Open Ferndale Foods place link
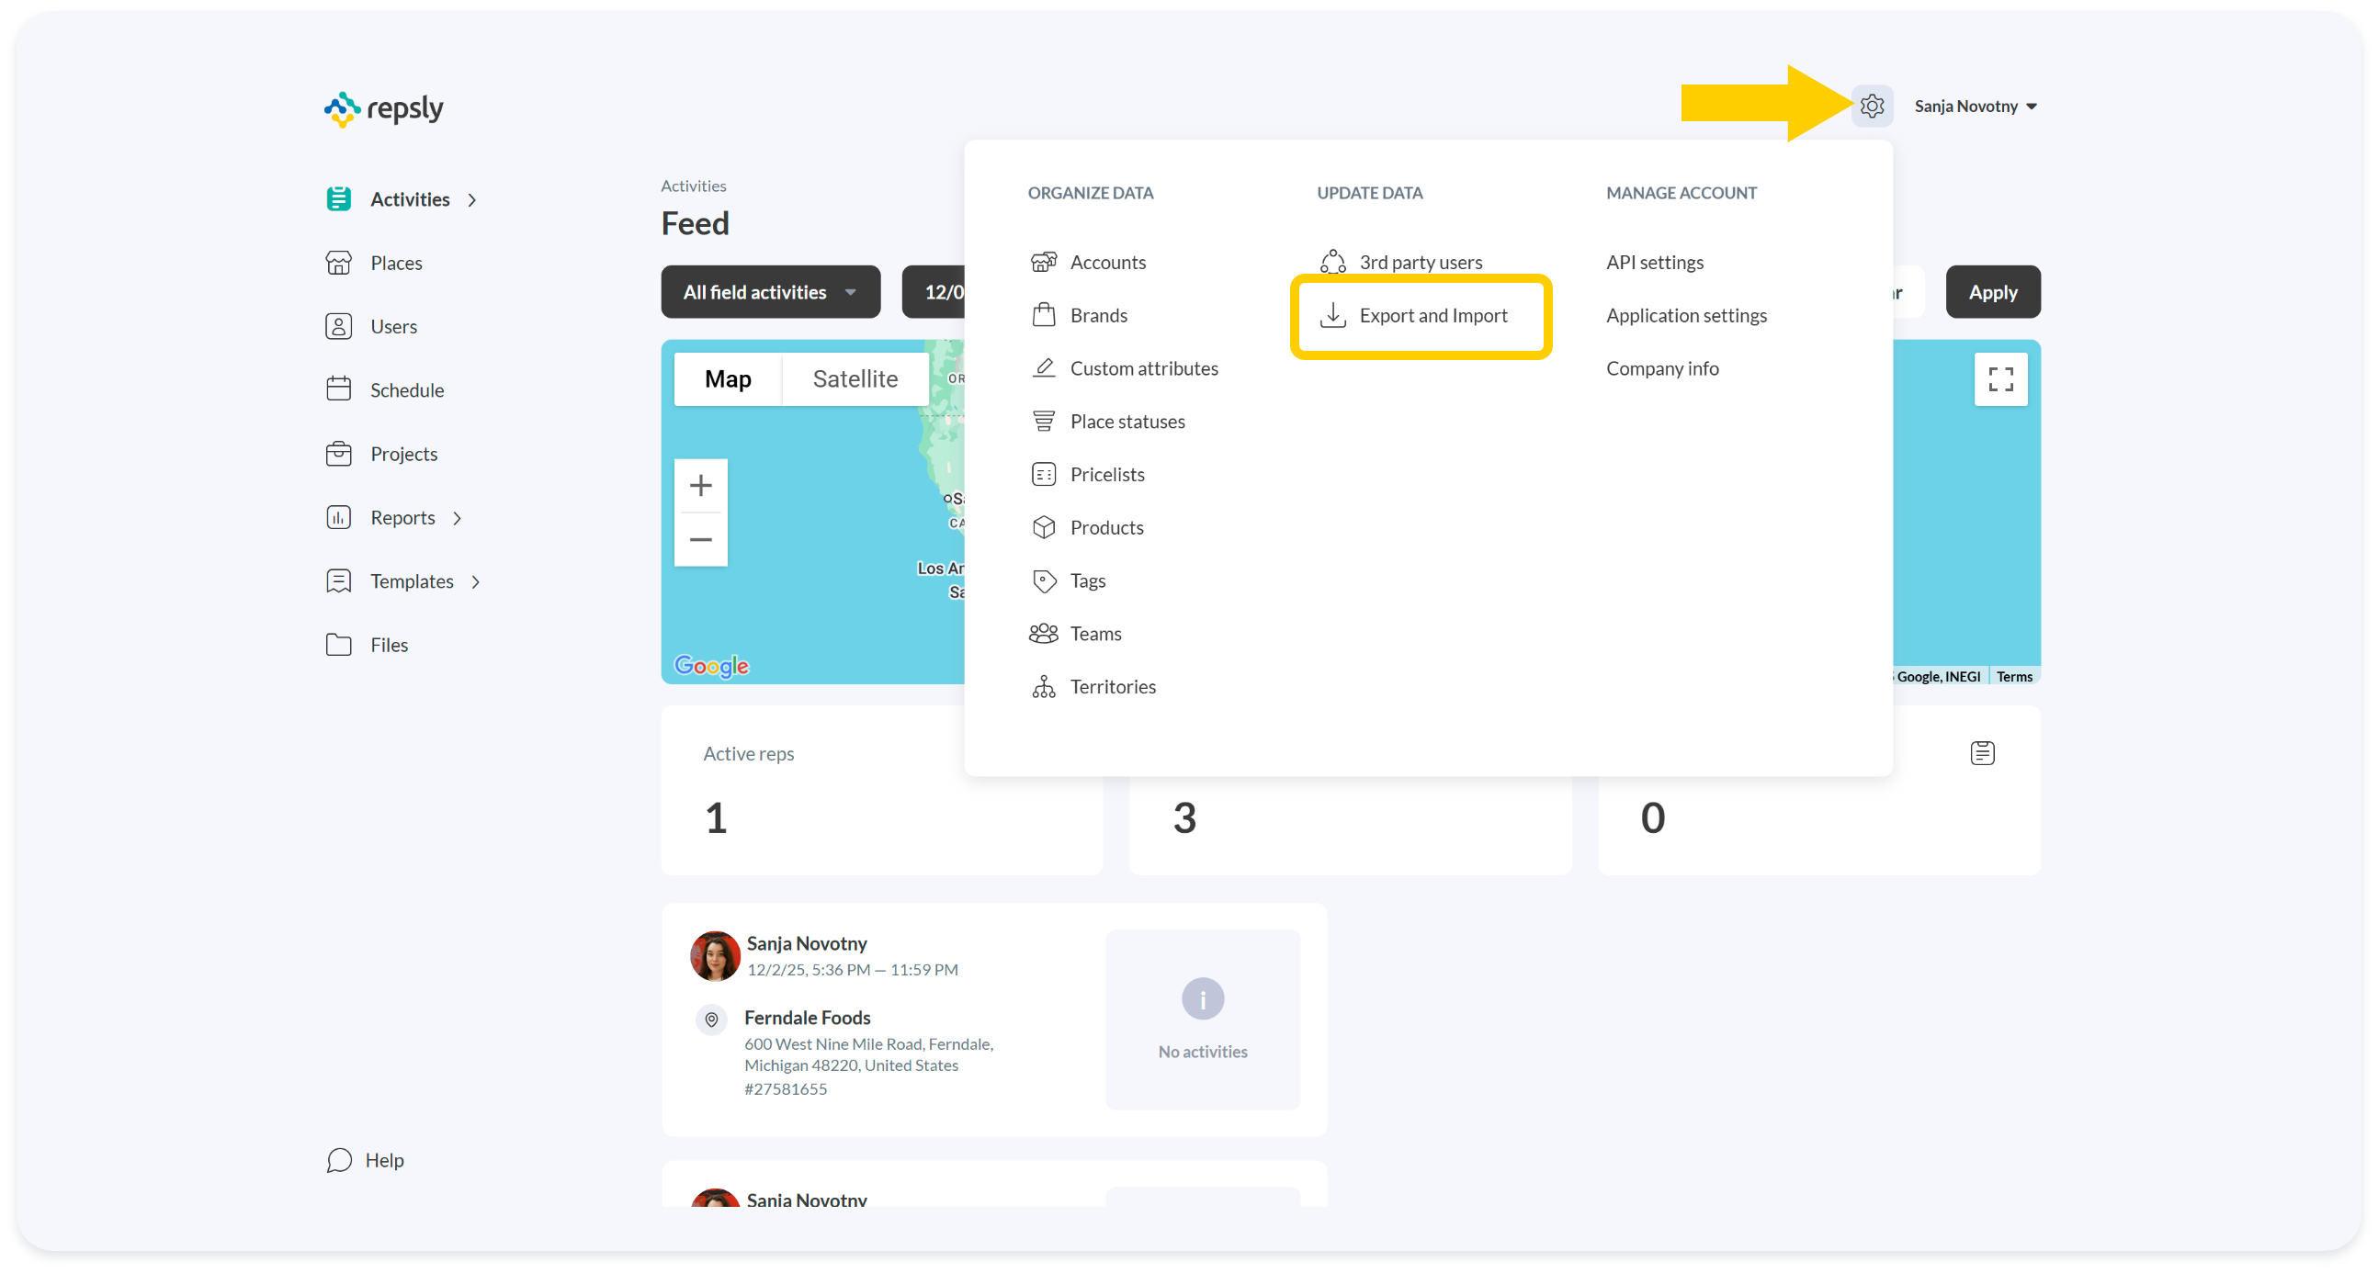 click(x=807, y=1018)
